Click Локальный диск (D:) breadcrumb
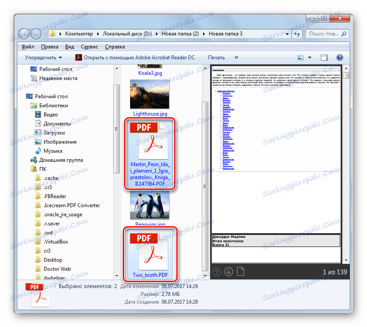The width and height of the screenshot is (367, 327). point(127,34)
